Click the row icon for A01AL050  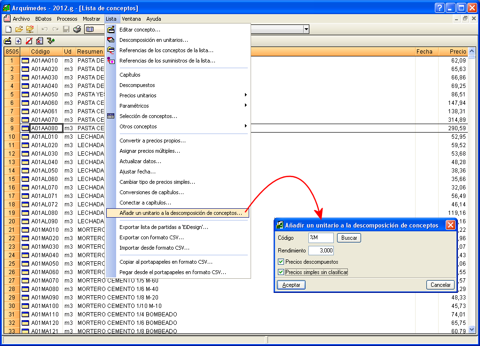click(25, 171)
